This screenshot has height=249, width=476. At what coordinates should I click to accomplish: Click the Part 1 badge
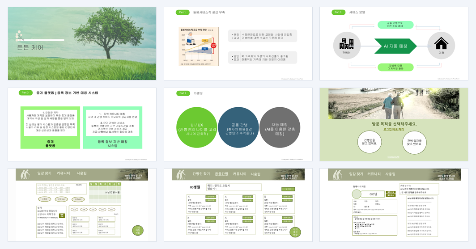pos(183,13)
